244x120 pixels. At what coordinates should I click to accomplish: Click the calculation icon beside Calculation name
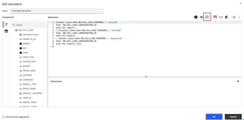pos(21,35)
